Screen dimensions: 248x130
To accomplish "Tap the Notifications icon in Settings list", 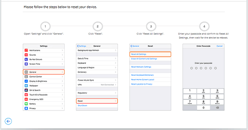I will pos(26,50).
